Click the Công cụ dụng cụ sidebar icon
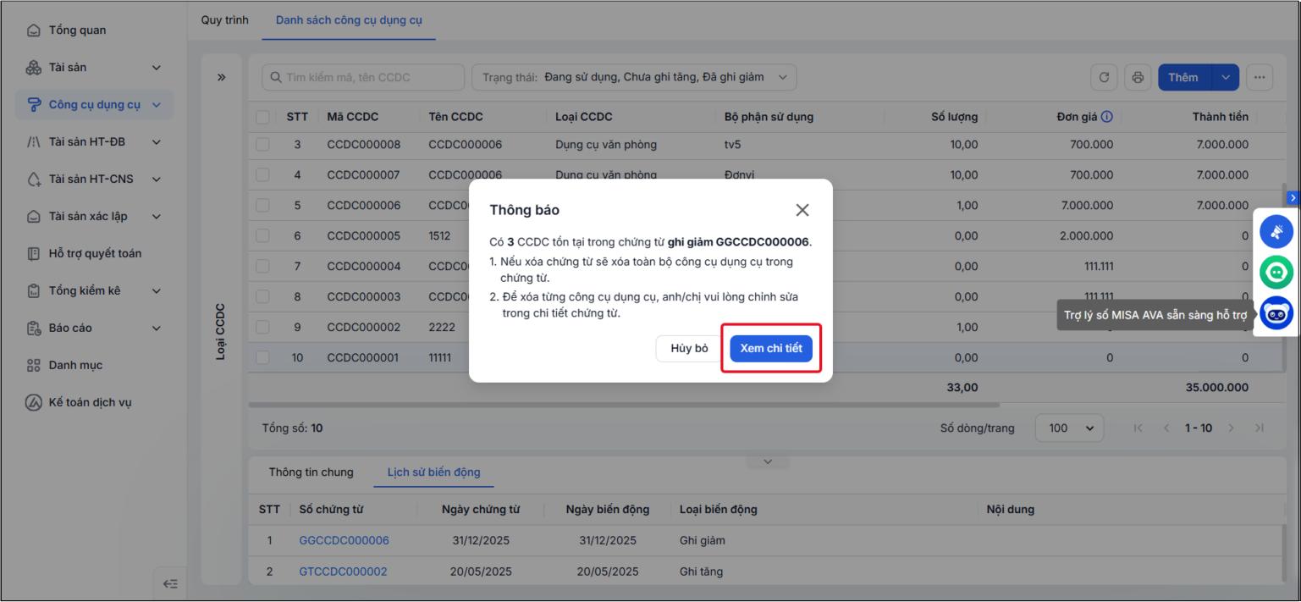The height and width of the screenshot is (602, 1301). [x=34, y=105]
